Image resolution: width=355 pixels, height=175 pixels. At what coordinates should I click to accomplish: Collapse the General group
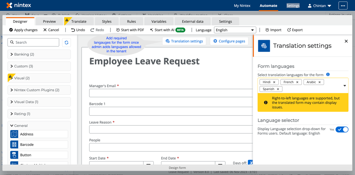point(39,126)
